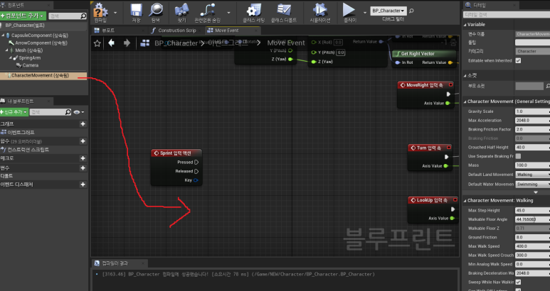Toggle Use Separate Braking Friction checkbox

click(x=518, y=156)
